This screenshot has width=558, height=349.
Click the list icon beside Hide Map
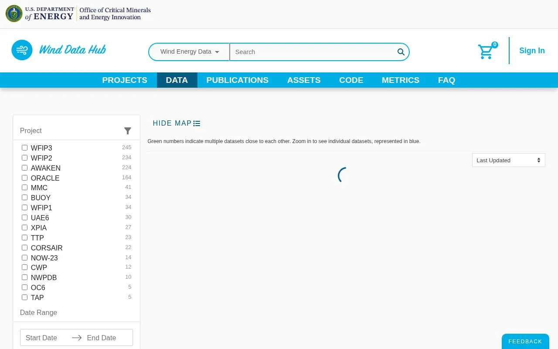click(197, 123)
